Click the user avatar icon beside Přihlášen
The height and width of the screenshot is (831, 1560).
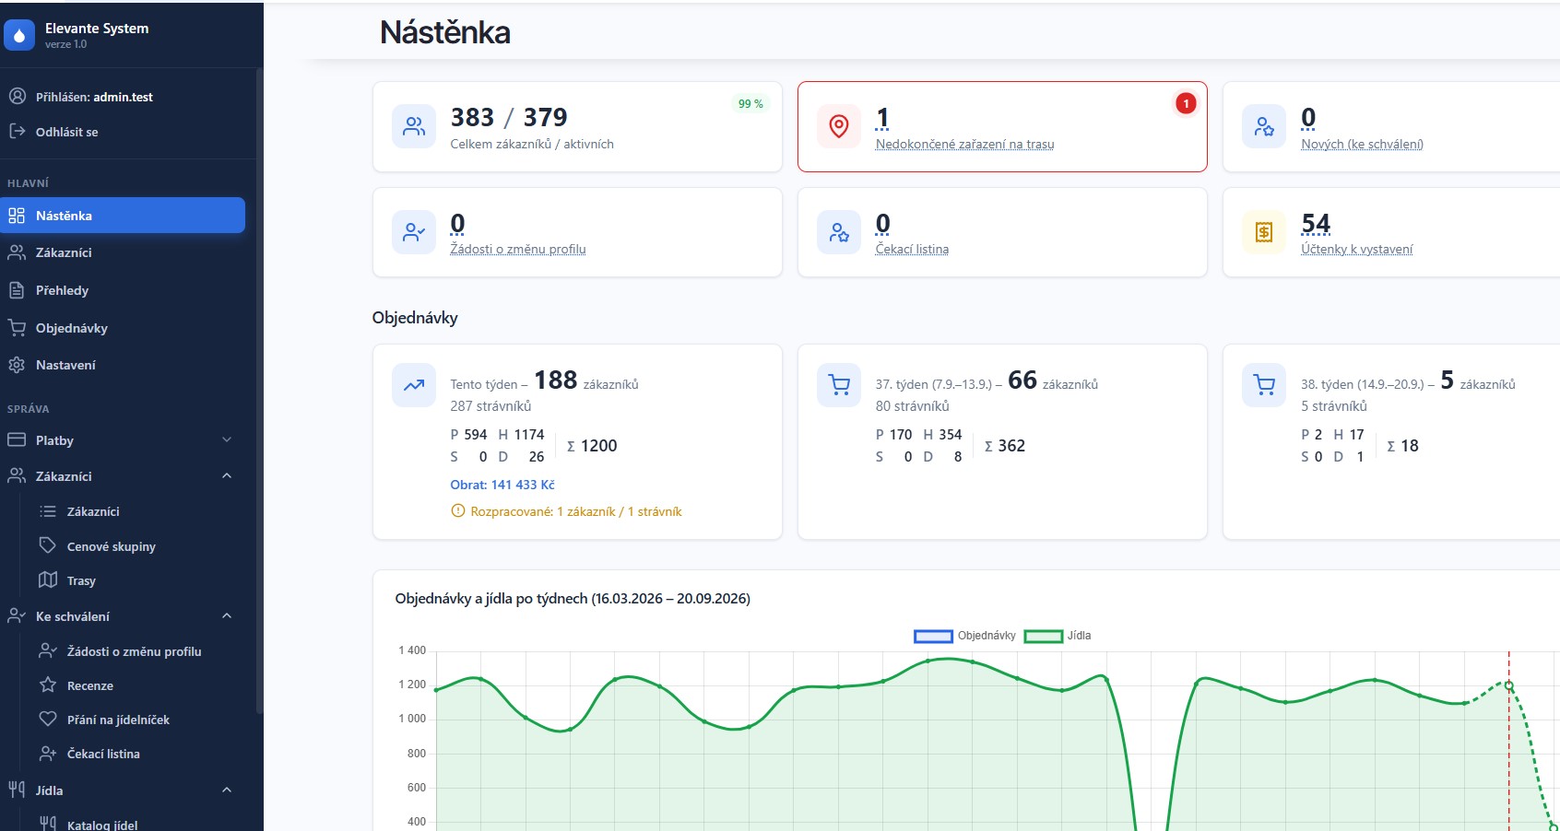tap(17, 96)
